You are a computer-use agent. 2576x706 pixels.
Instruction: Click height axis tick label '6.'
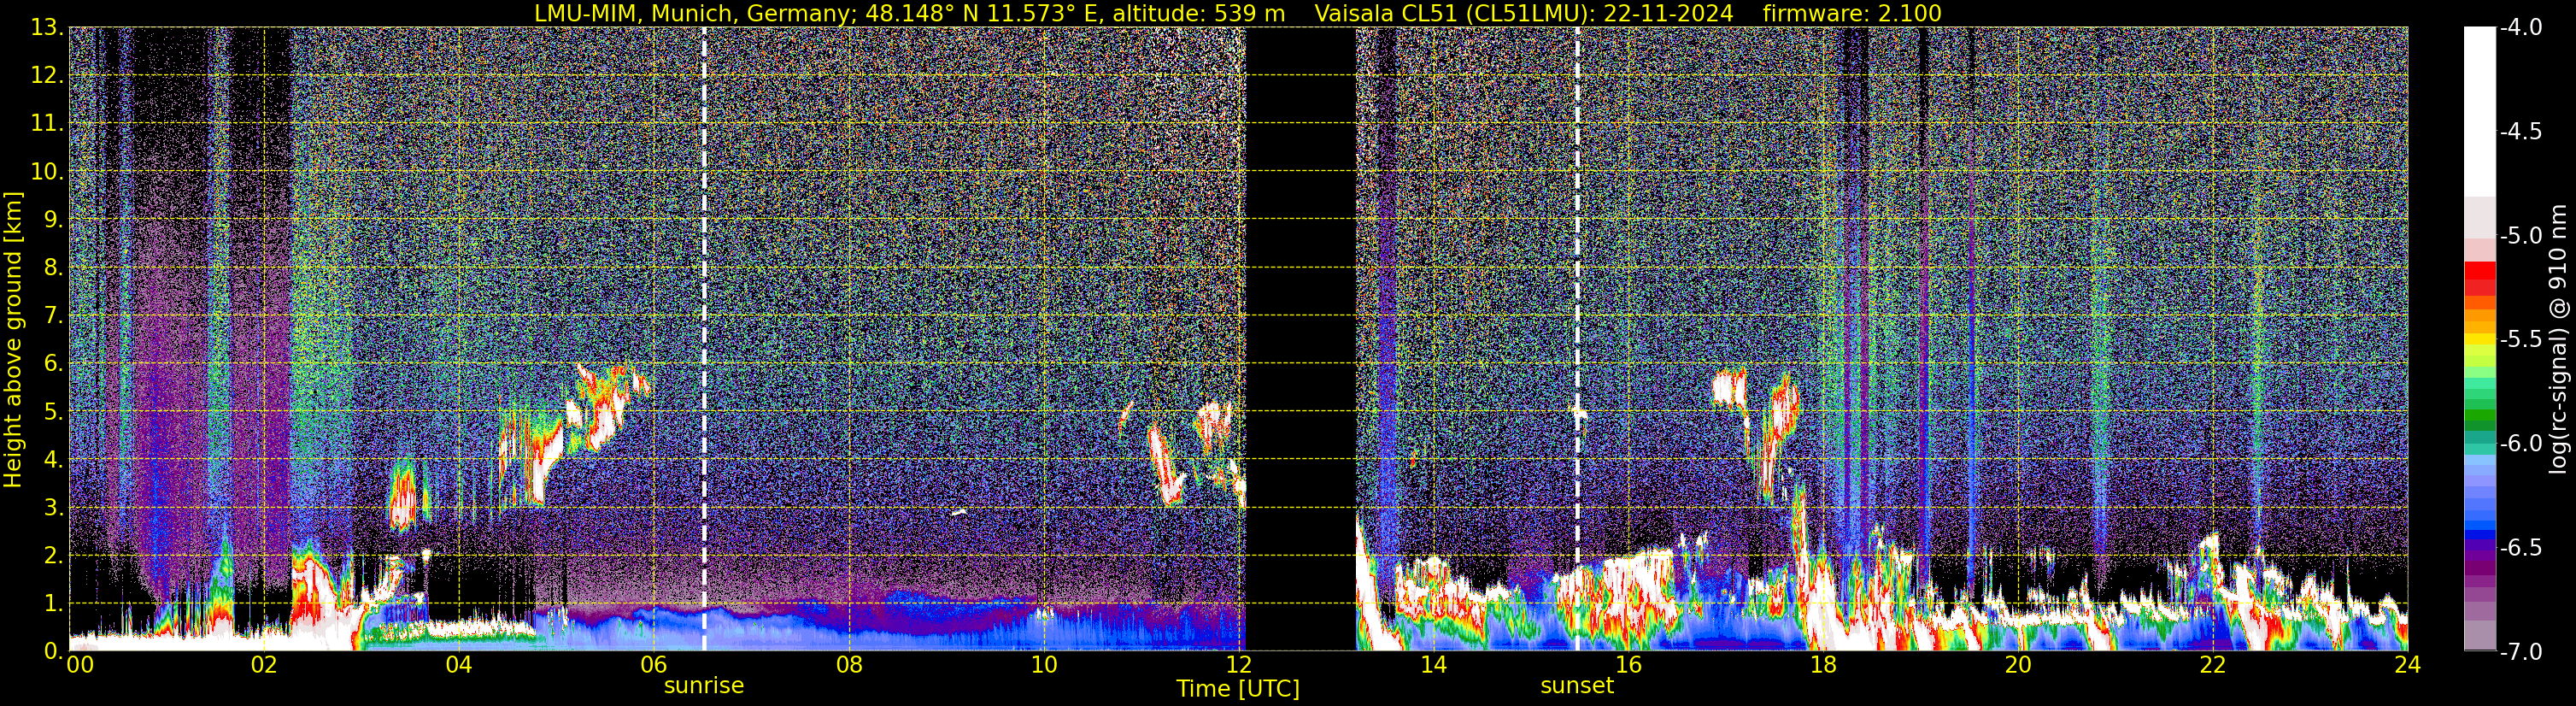point(53,364)
